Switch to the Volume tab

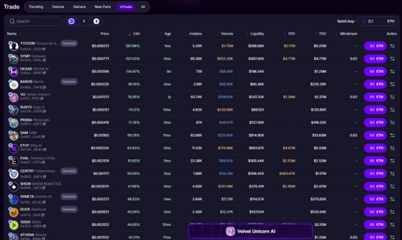(x=58, y=7)
